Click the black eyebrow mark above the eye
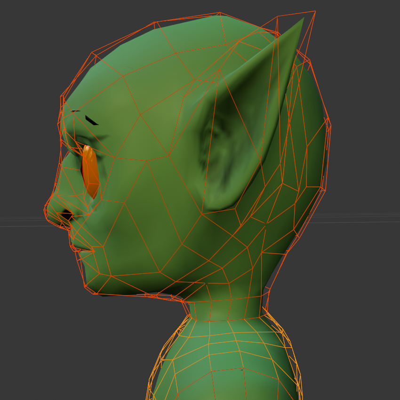Viewport: 400px width, 400px height. [x=91, y=120]
